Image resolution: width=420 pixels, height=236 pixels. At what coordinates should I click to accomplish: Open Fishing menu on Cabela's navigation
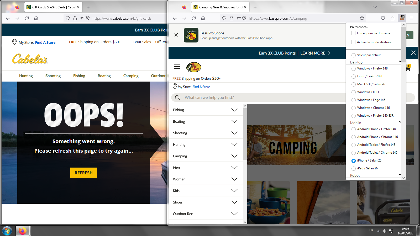[x=79, y=76]
